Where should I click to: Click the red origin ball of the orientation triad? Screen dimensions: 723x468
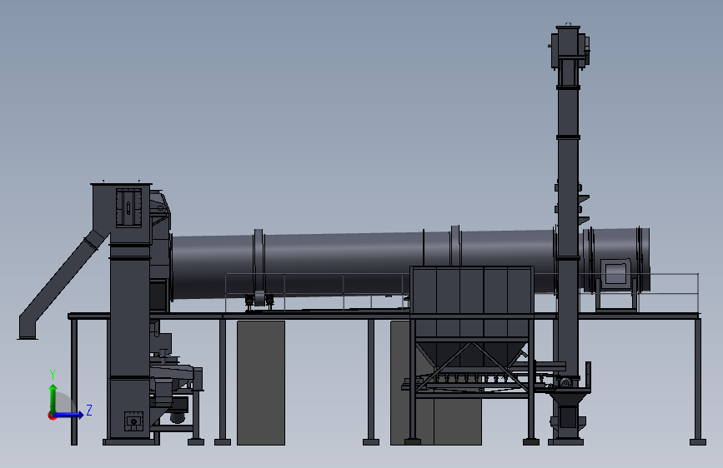click(x=52, y=416)
